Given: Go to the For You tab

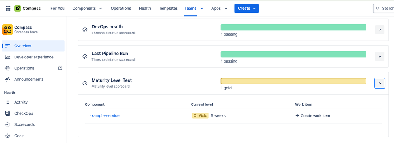Looking at the screenshot, I should 58,9.
